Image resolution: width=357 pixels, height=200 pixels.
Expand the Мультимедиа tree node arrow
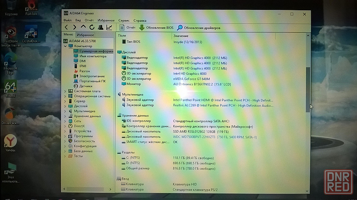tap(65, 111)
